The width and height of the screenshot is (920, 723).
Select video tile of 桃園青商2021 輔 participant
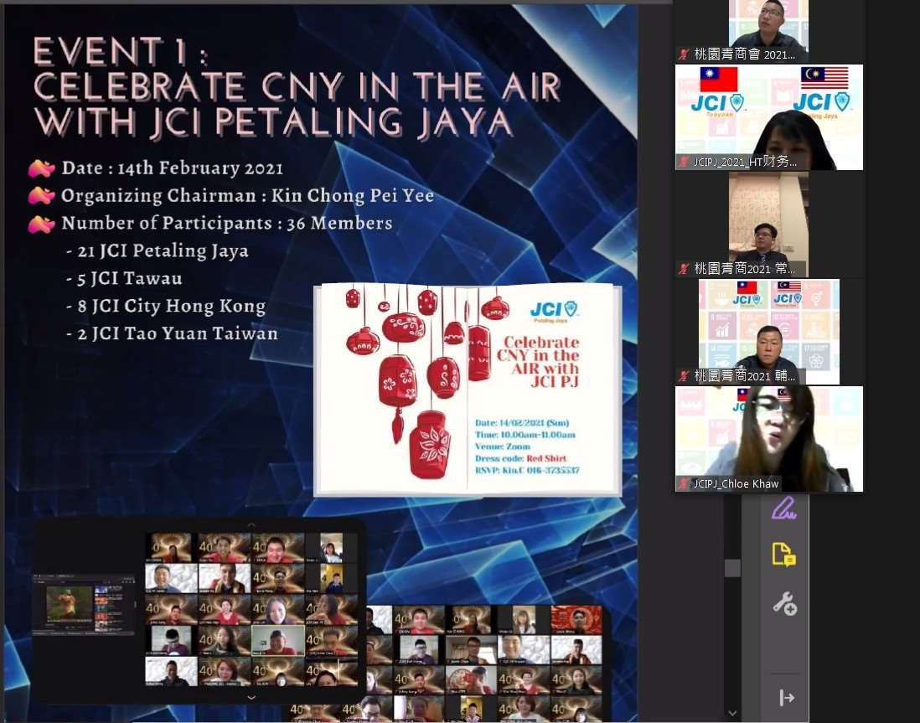click(769, 332)
